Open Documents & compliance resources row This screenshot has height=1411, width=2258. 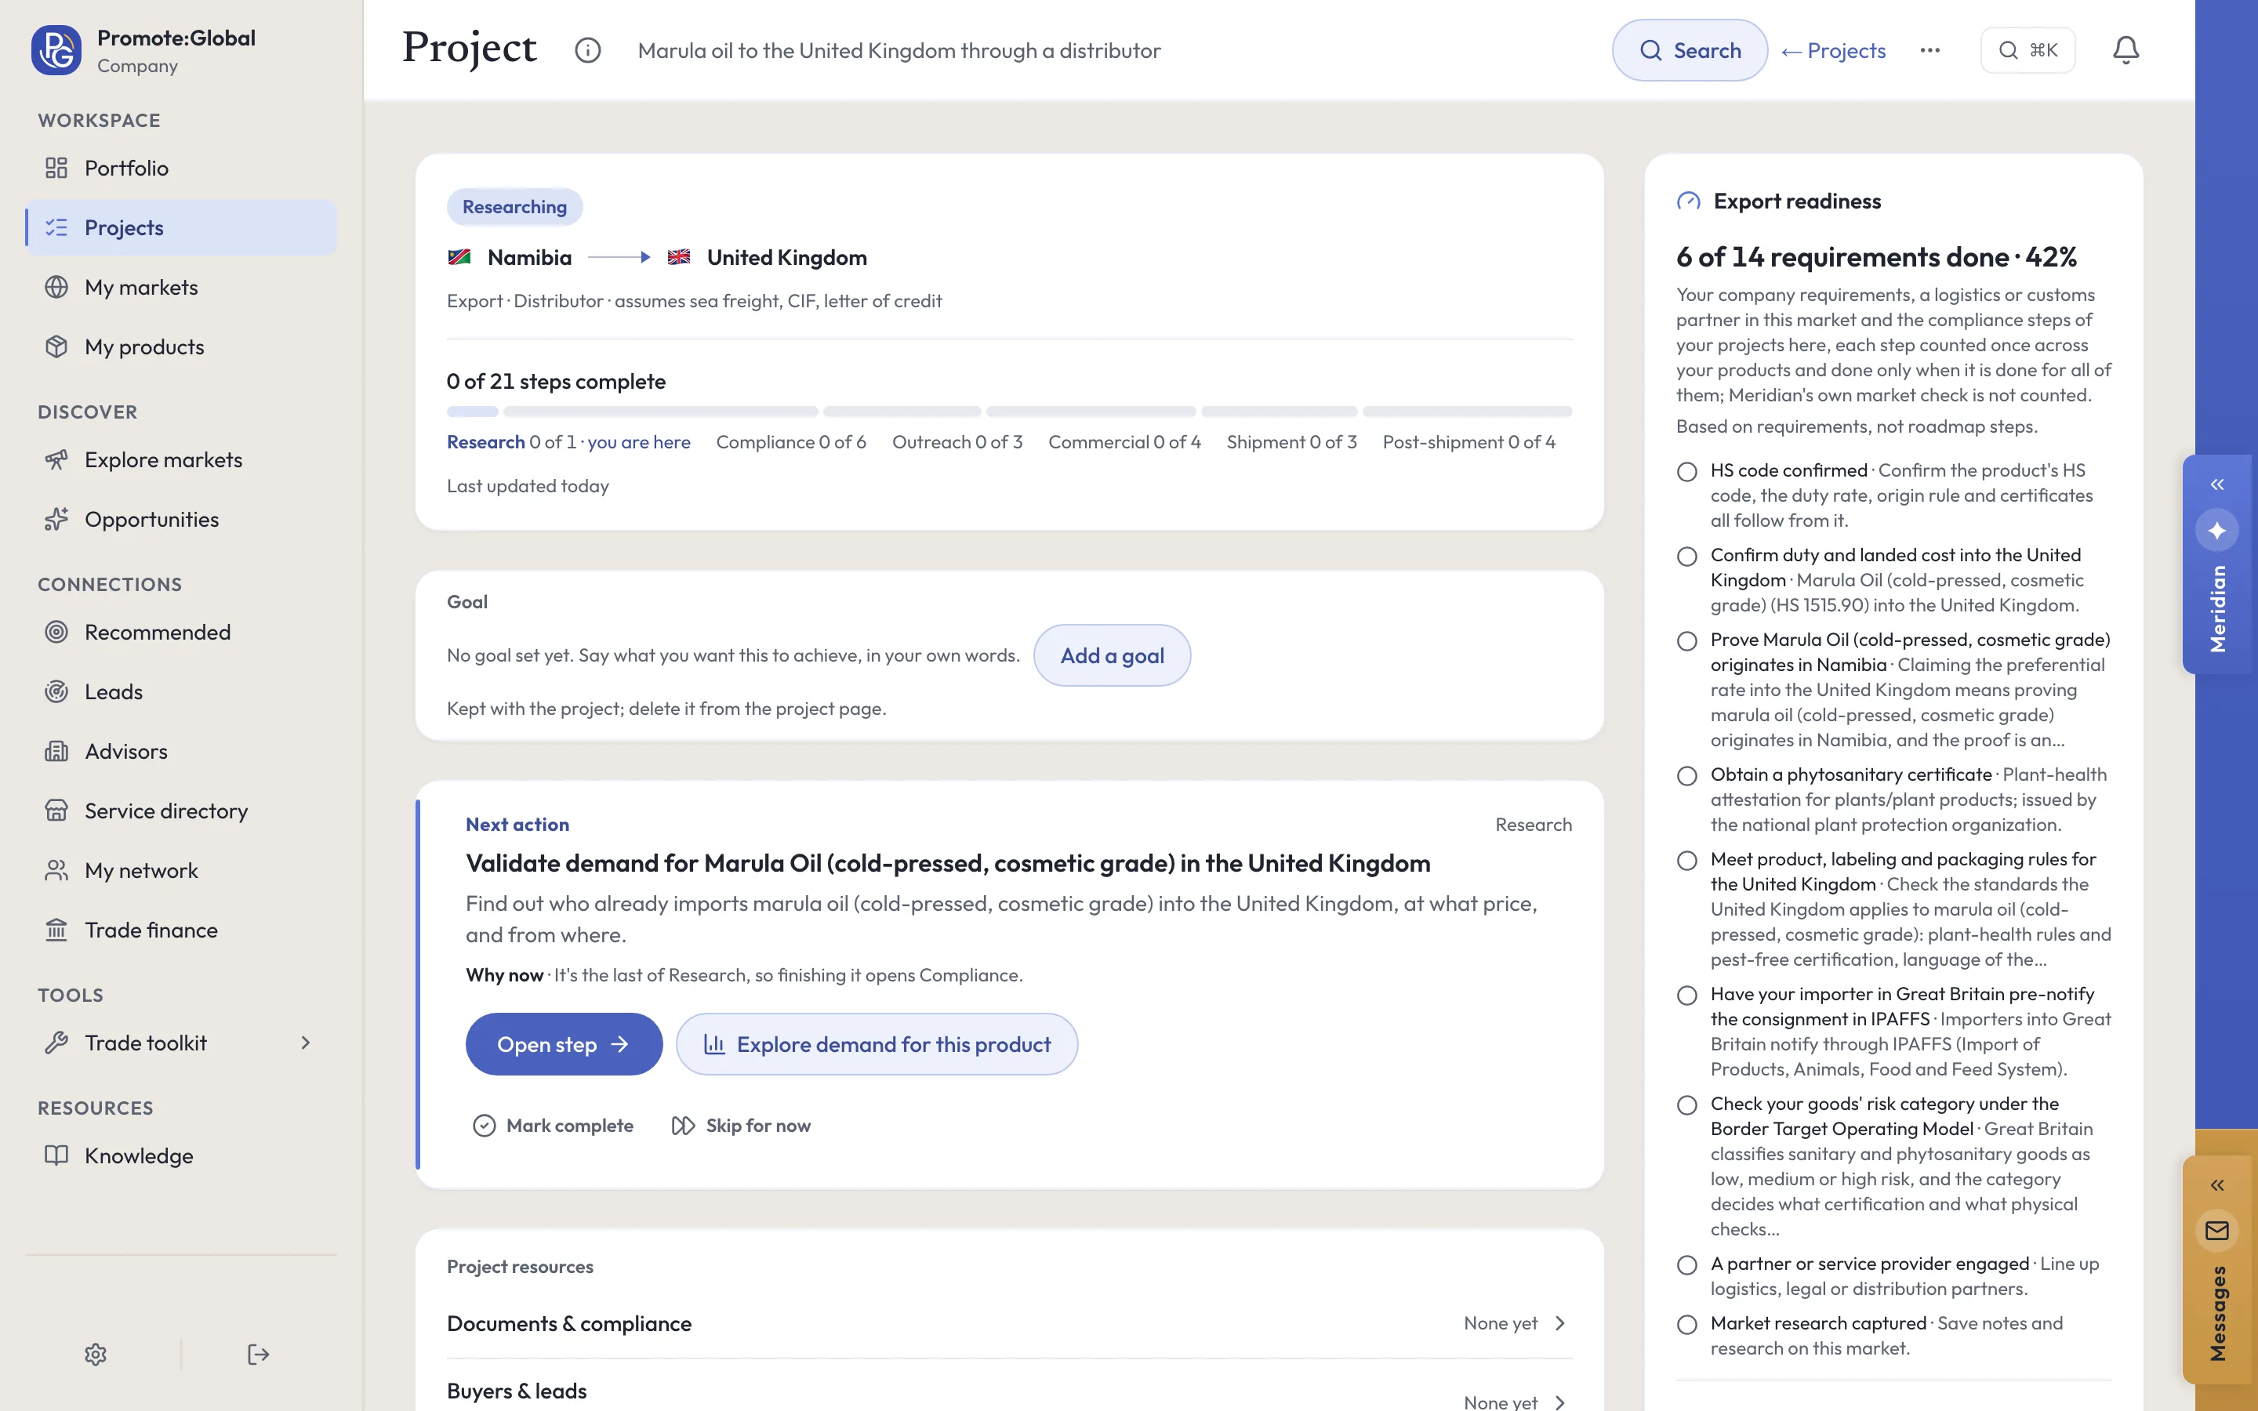(x=1008, y=1323)
